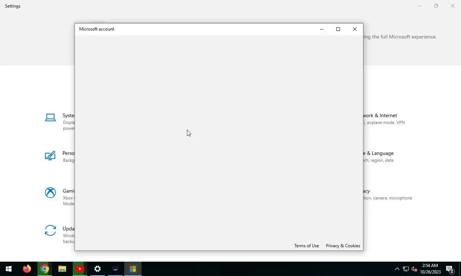Open the purple app icon on taskbar
This screenshot has height=276, width=461.
pyautogui.click(x=115, y=269)
